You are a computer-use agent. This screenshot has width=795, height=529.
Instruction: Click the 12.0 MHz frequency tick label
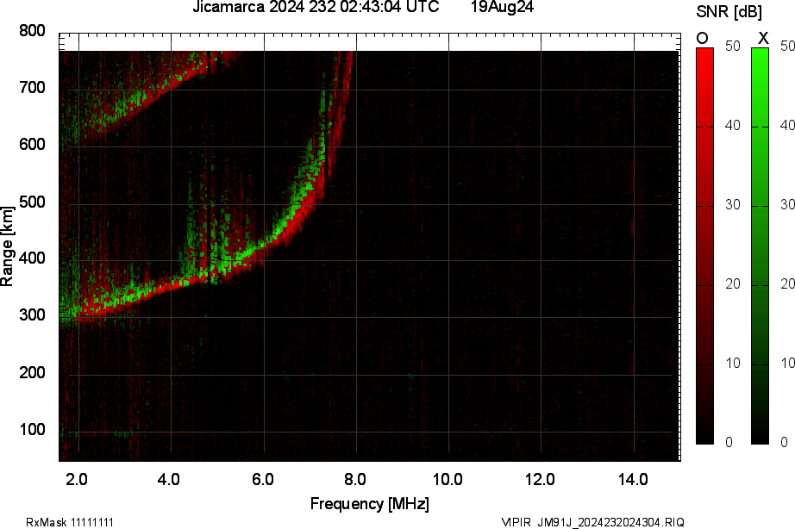click(x=541, y=479)
